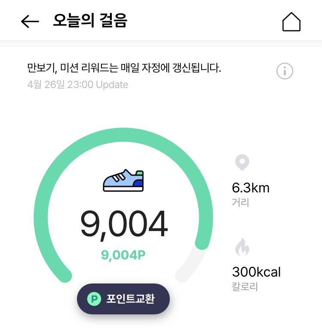322x332 pixels.
Task: Click the location pin distance icon
Action: point(242,163)
